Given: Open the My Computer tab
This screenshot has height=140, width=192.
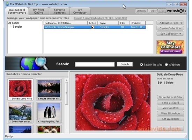Looking at the screenshot, I should [x=80, y=11].
